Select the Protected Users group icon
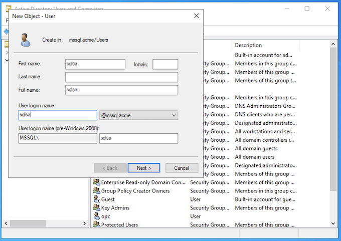This screenshot has width=341, height=241. [97, 224]
